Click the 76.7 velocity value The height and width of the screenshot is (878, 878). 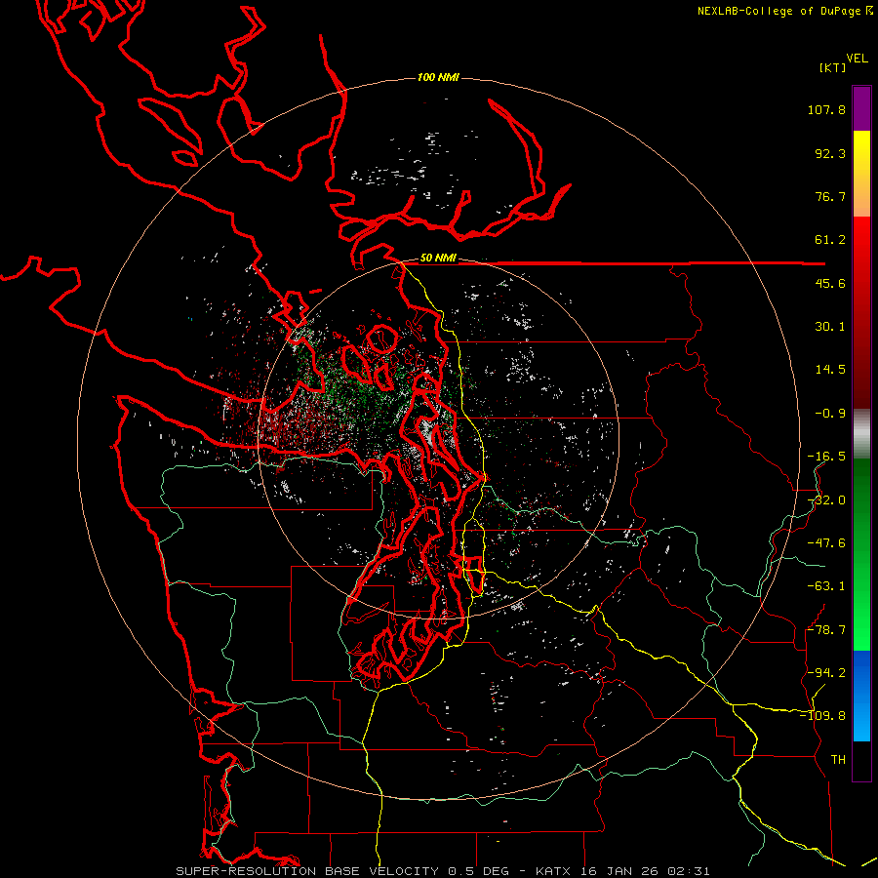[x=830, y=196]
